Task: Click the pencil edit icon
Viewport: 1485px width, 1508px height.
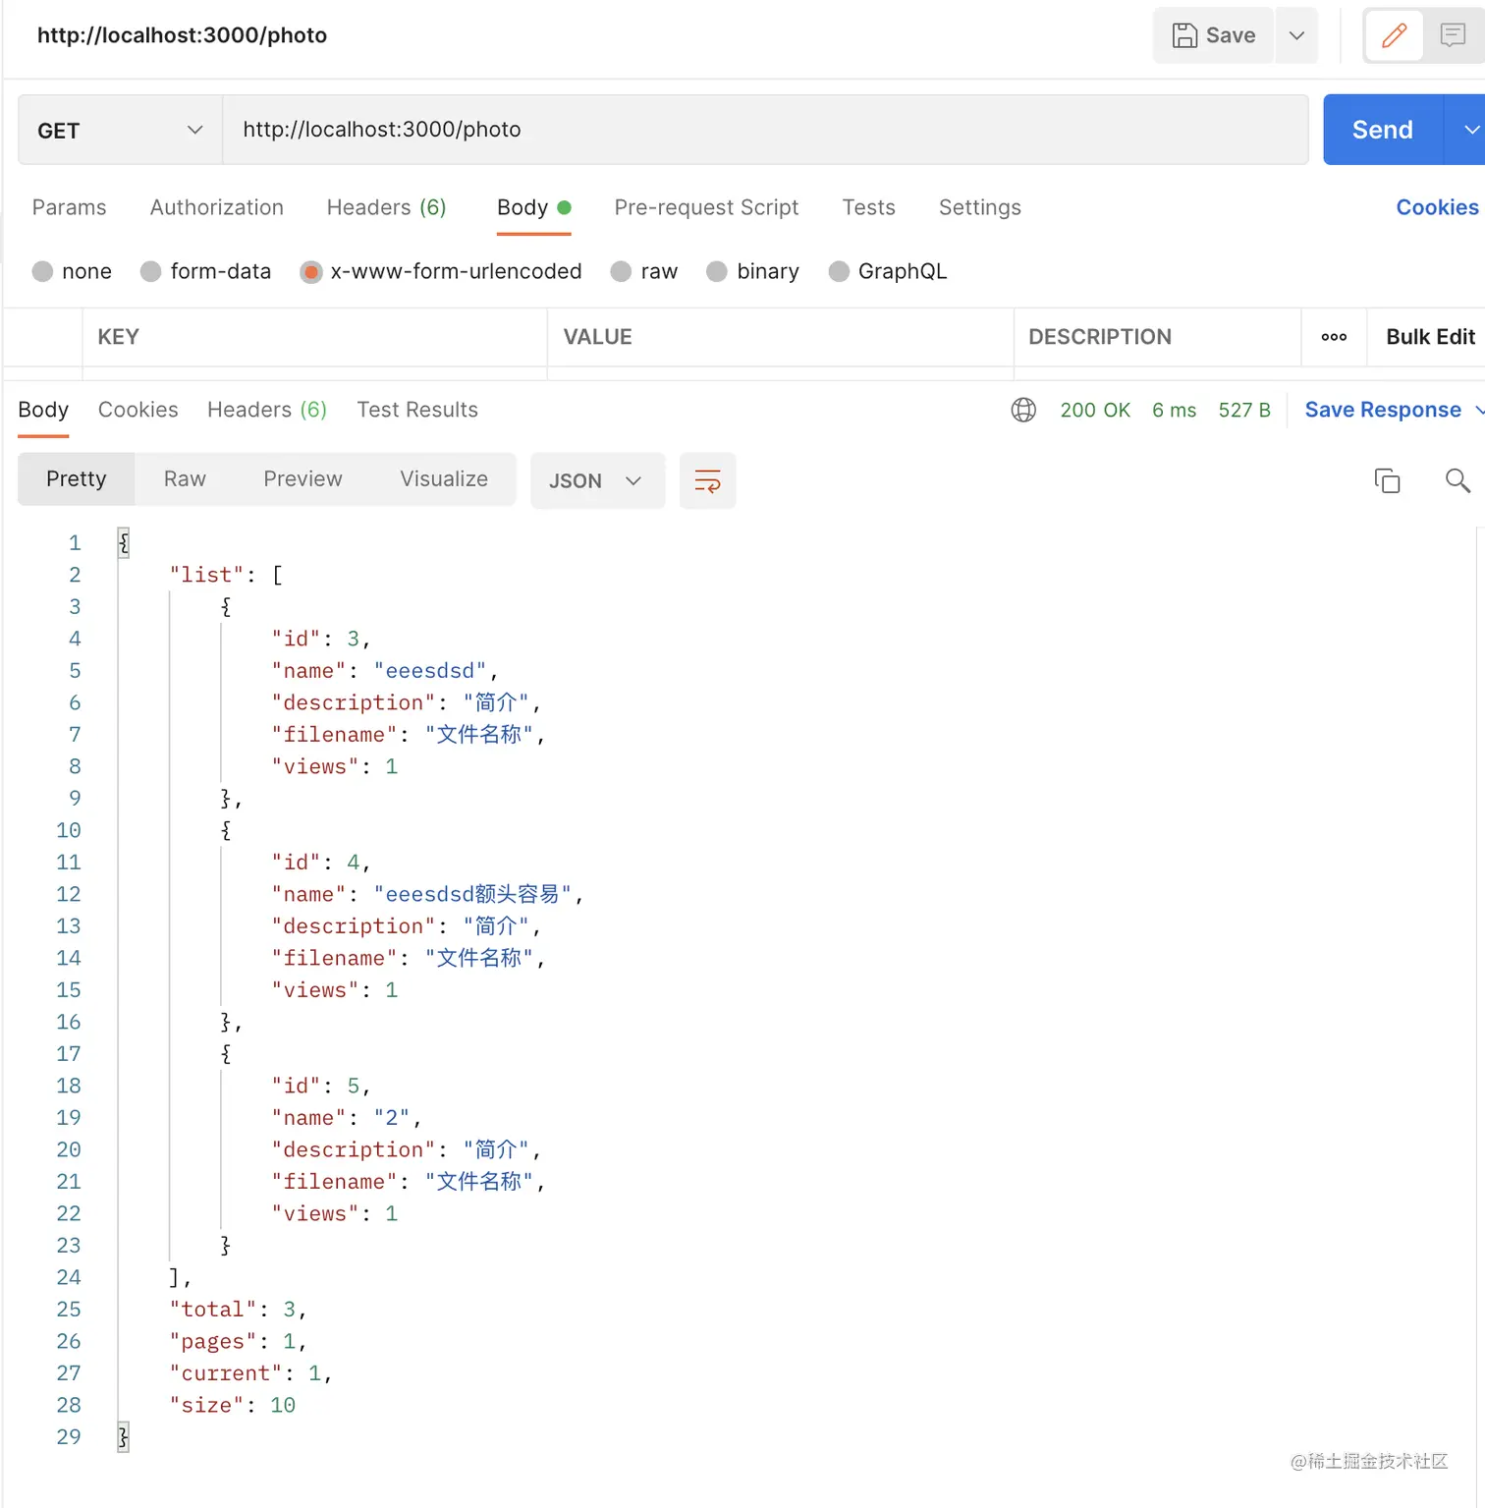Action: click(1394, 36)
